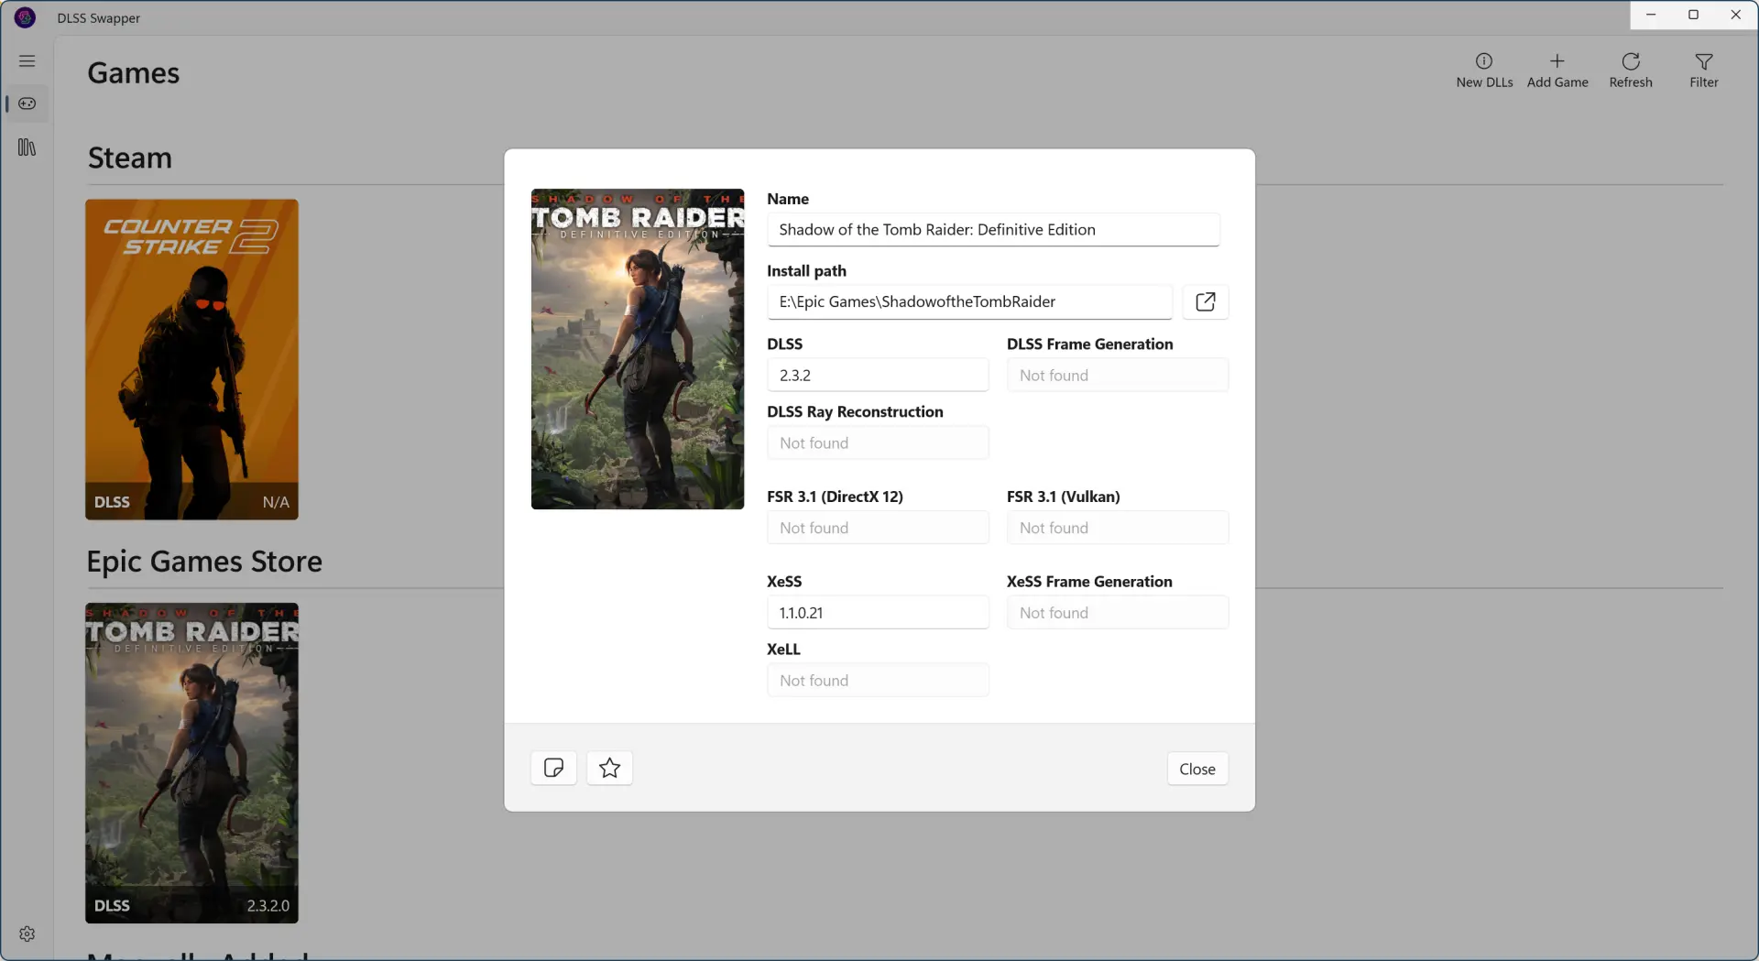Click the FSR 3.1 (DirectX 12) field
Screen dimensions: 1759x961
click(x=878, y=528)
